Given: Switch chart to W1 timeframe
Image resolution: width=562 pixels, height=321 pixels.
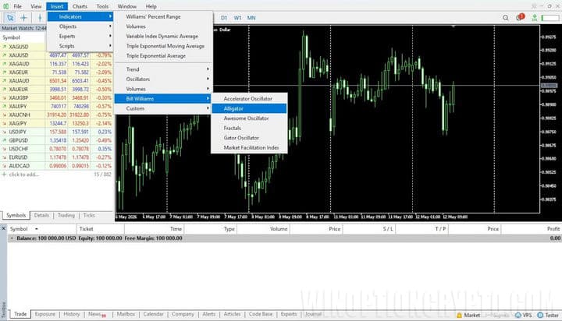Looking at the screenshot, I should tap(237, 18).
